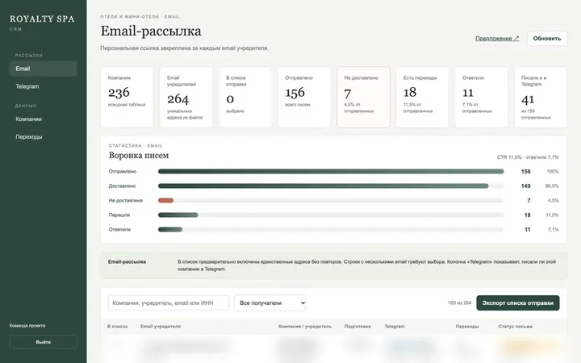Select the Email учредителей 264 card
The height and width of the screenshot is (363, 581).
[186, 97]
